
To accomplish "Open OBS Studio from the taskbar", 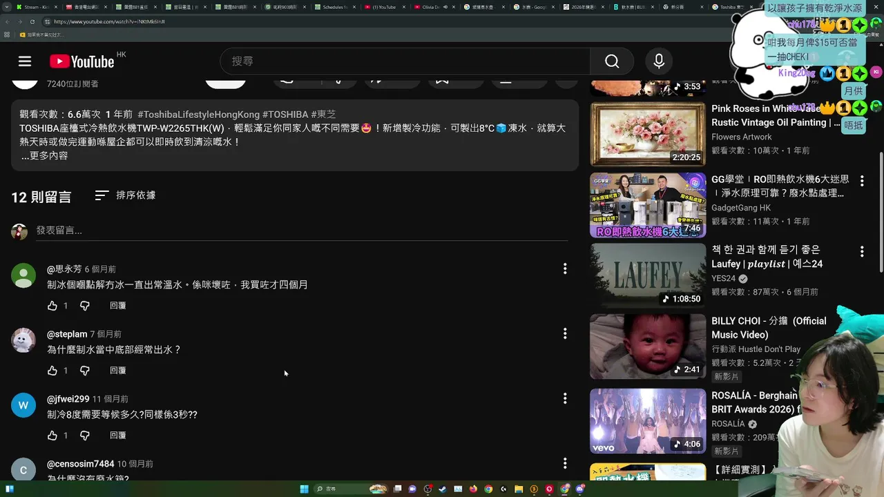I will [x=427, y=489].
